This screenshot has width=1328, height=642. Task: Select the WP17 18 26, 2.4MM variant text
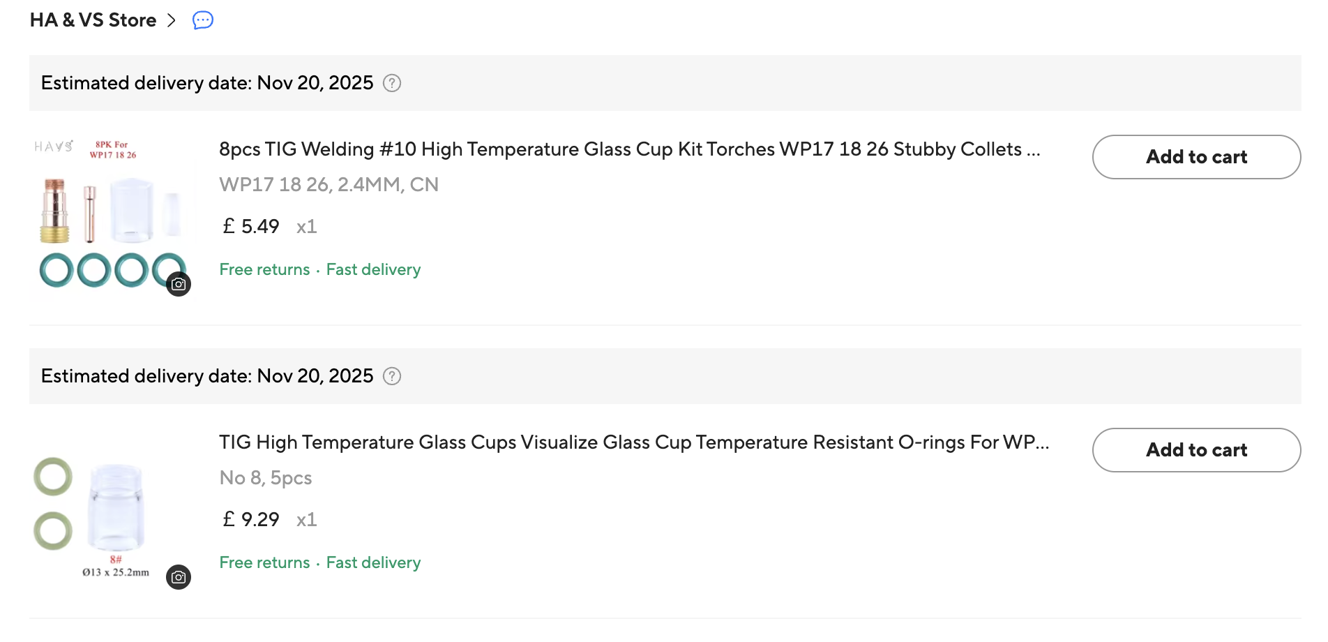(329, 184)
